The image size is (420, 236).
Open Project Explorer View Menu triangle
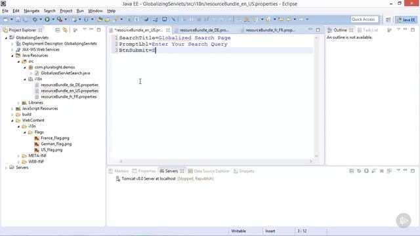coord(85,29)
